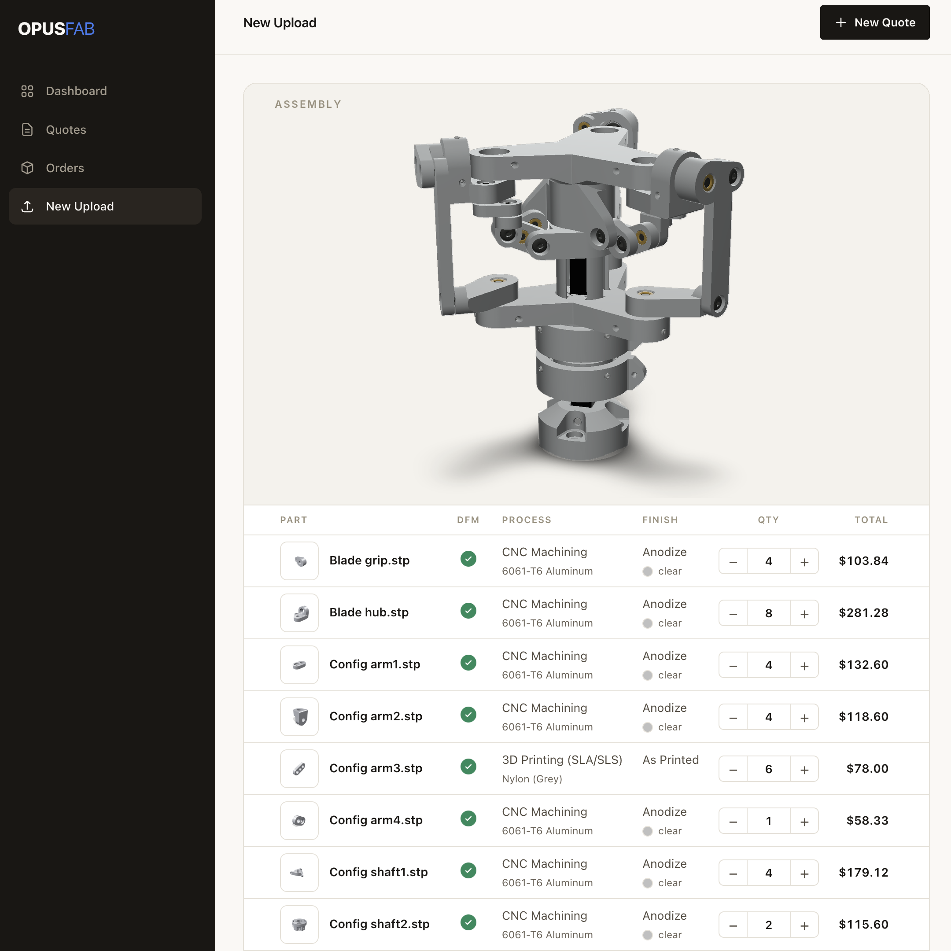951x951 pixels.
Task: Click clear anodize swatch for Blade hub.stp
Action: (x=648, y=623)
